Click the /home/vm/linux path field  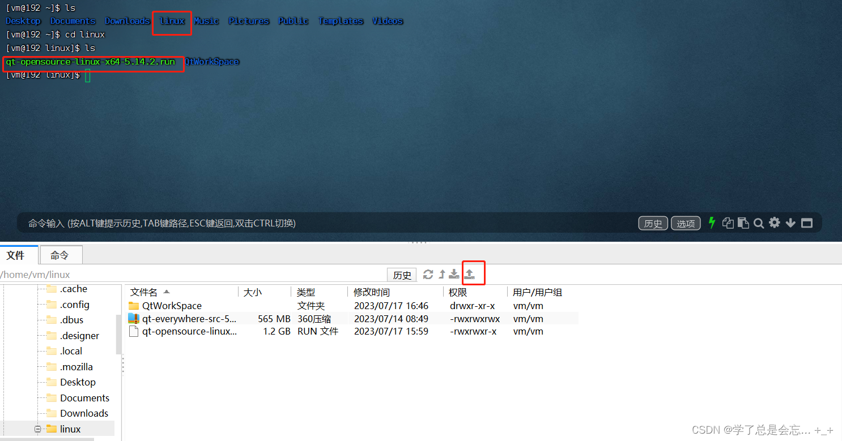[x=193, y=275]
